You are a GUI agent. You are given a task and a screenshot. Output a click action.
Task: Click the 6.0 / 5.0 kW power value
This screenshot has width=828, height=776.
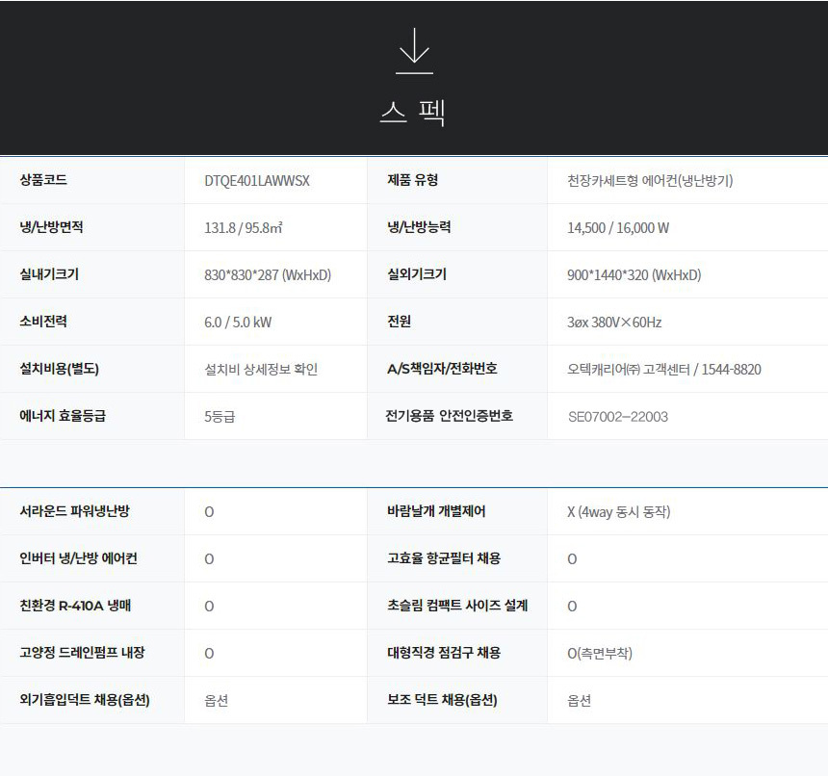[237, 323]
